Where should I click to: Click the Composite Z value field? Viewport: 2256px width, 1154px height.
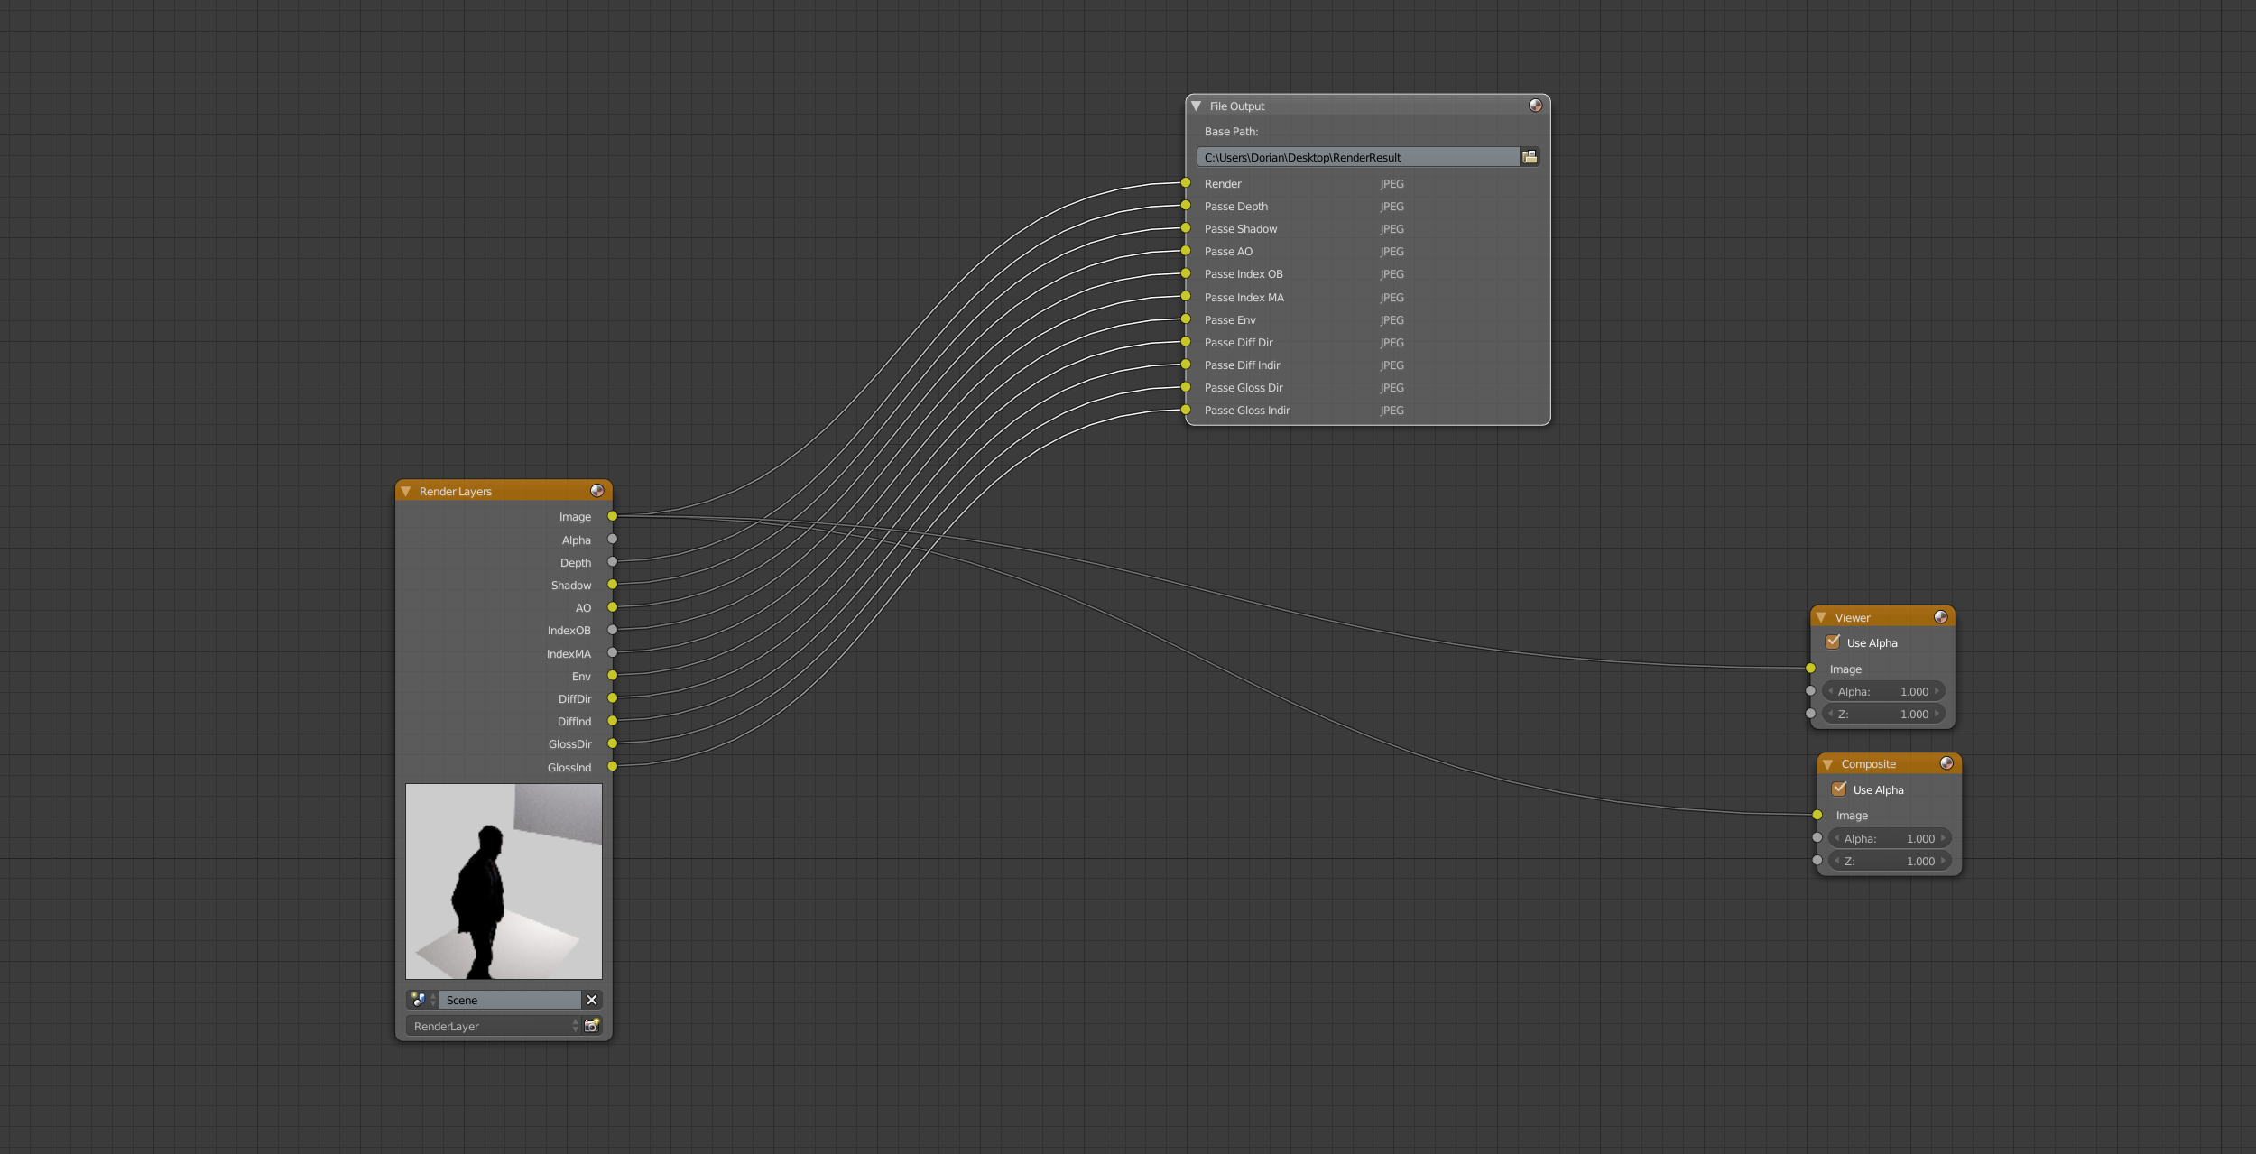1890,861
